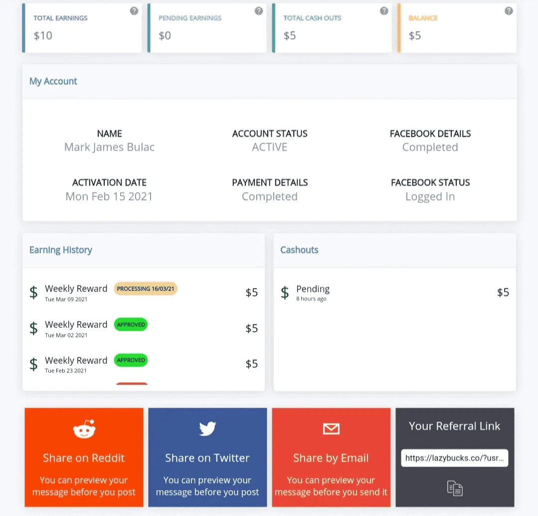Click APPROVED badge for Tue Feb 23 reward

pyautogui.click(x=131, y=360)
